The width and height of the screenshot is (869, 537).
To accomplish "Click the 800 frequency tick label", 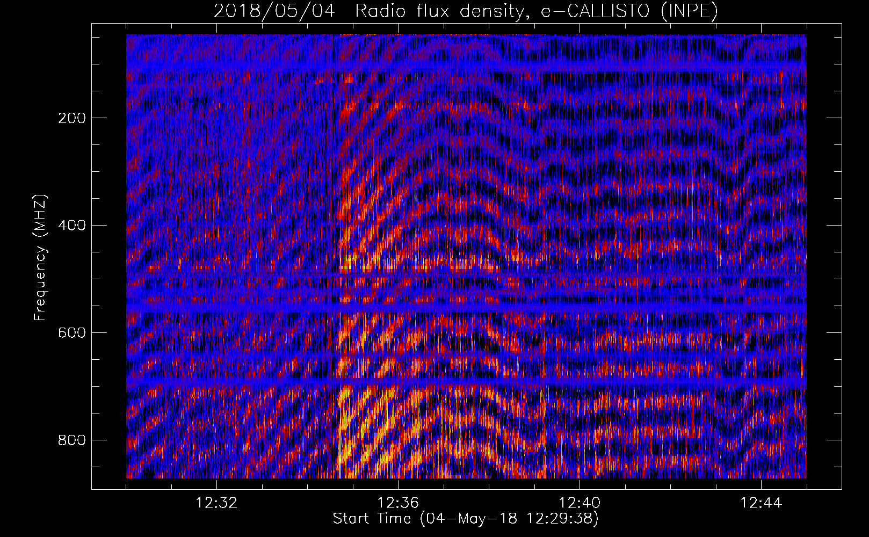I will pos(72,440).
